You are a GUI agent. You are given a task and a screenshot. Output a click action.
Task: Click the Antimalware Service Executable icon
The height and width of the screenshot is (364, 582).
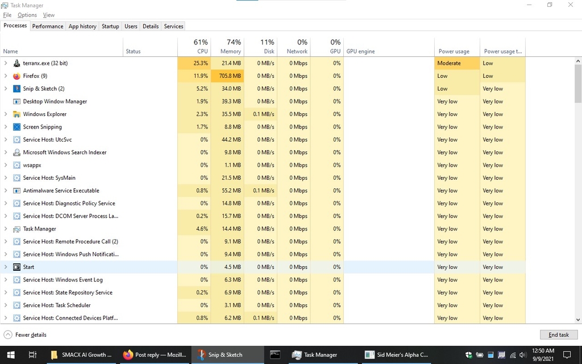point(16,191)
